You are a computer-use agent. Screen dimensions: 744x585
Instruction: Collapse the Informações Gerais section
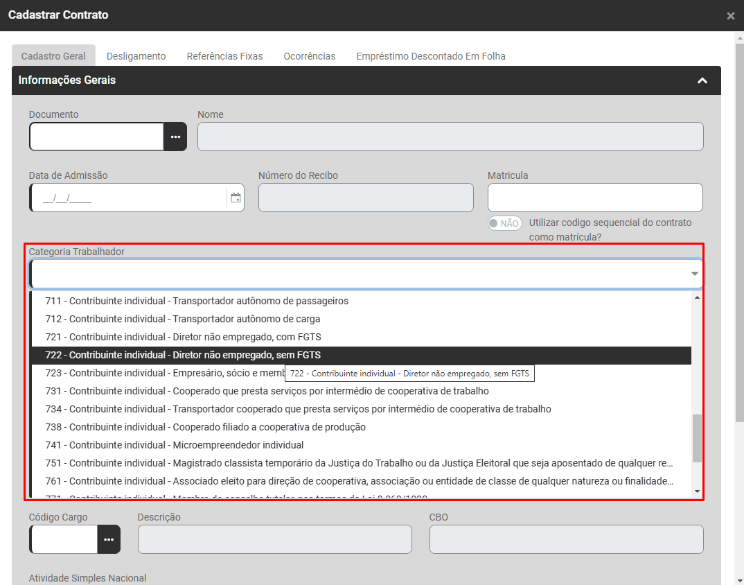pyautogui.click(x=702, y=80)
